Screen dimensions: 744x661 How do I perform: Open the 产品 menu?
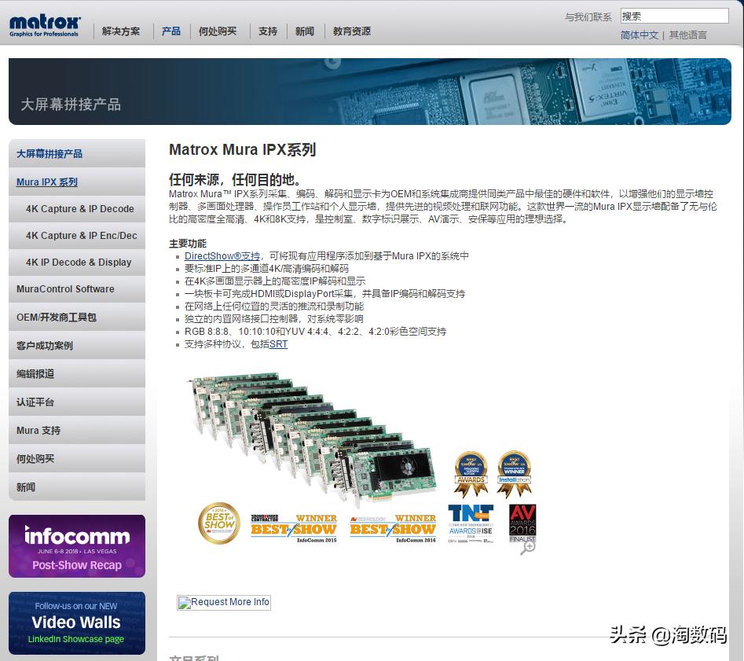[170, 31]
